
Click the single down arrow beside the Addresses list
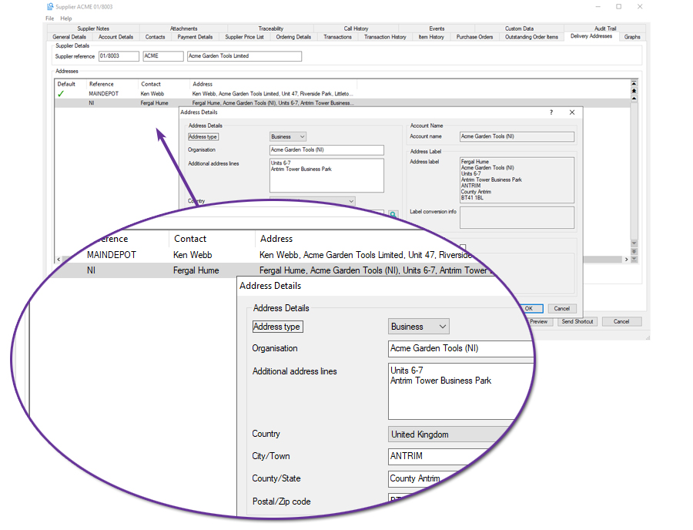634,243
